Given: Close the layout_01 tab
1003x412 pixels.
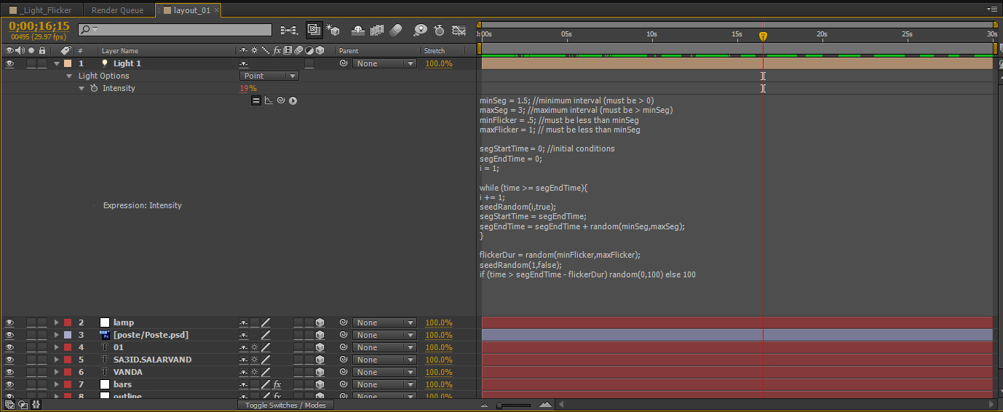Looking at the screenshot, I should (x=216, y=11).
